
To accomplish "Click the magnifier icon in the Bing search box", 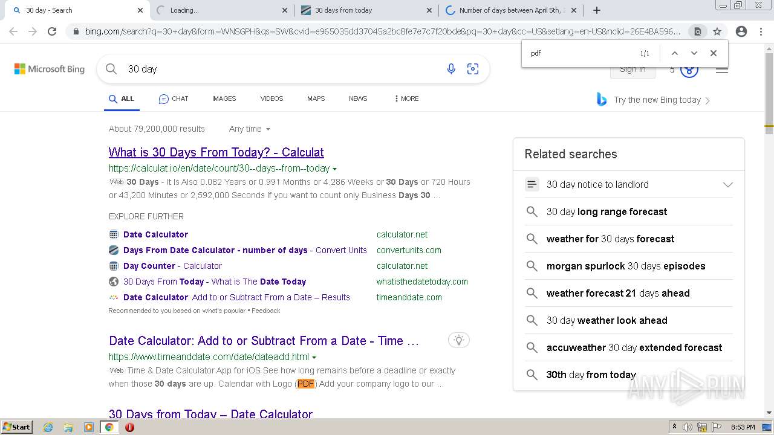I will [111, 69].
